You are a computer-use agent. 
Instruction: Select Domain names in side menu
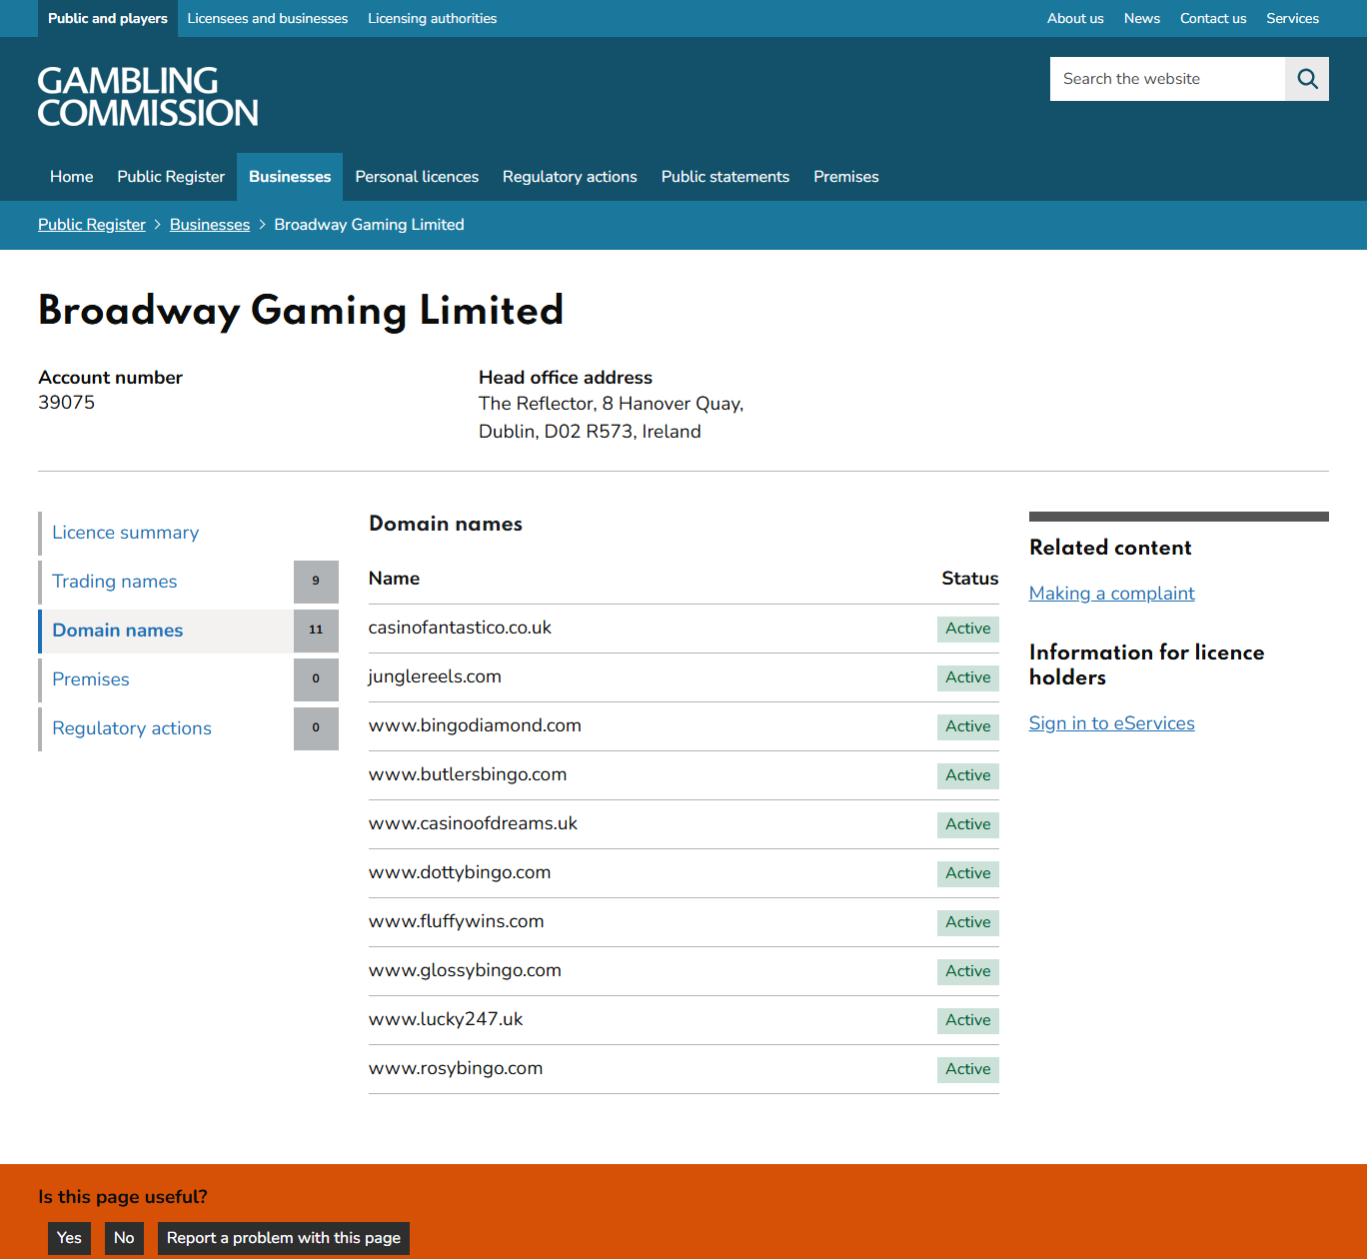(x=189, y=630)
